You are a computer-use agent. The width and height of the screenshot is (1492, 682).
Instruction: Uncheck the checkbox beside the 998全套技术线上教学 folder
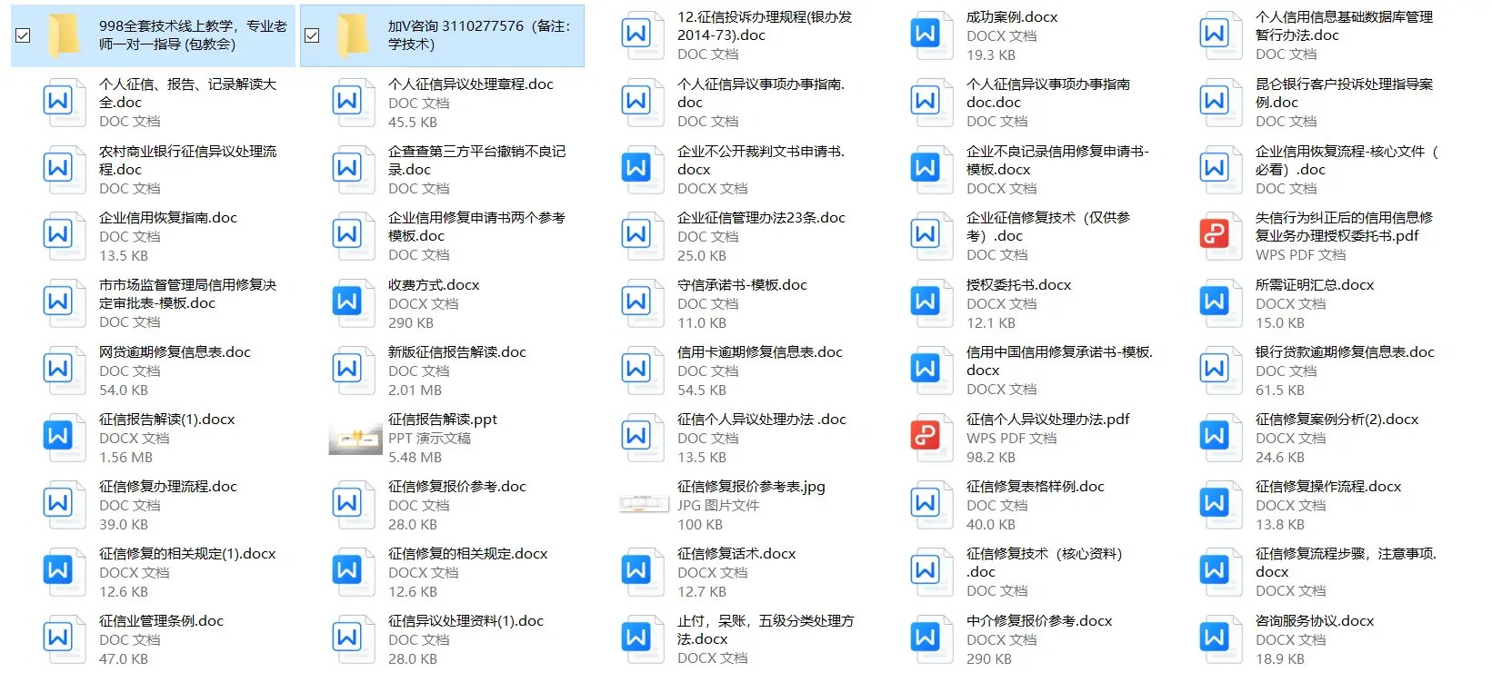point(23,35)
